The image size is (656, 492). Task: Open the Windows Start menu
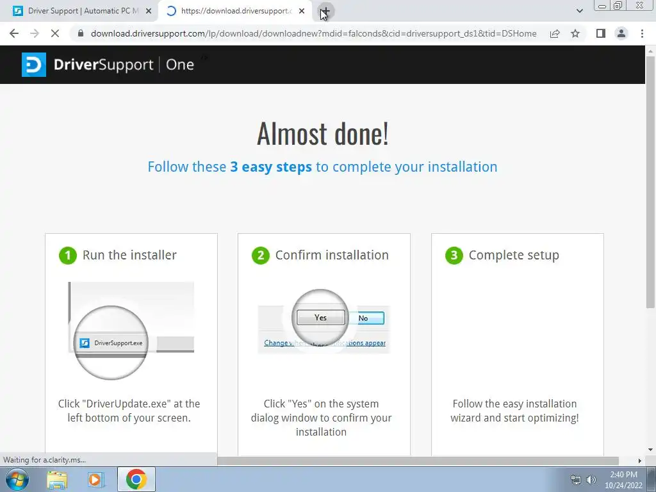pos(17,479)
